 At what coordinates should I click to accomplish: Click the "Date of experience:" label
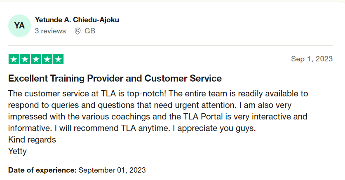(42, 170)
